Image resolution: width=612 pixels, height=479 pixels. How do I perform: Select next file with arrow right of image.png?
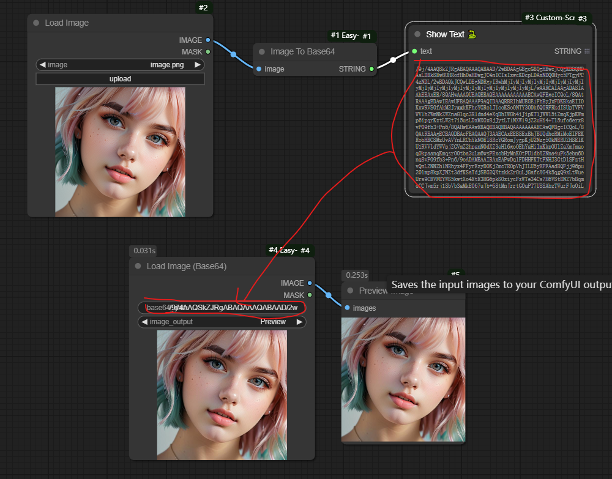click(197, 64)
